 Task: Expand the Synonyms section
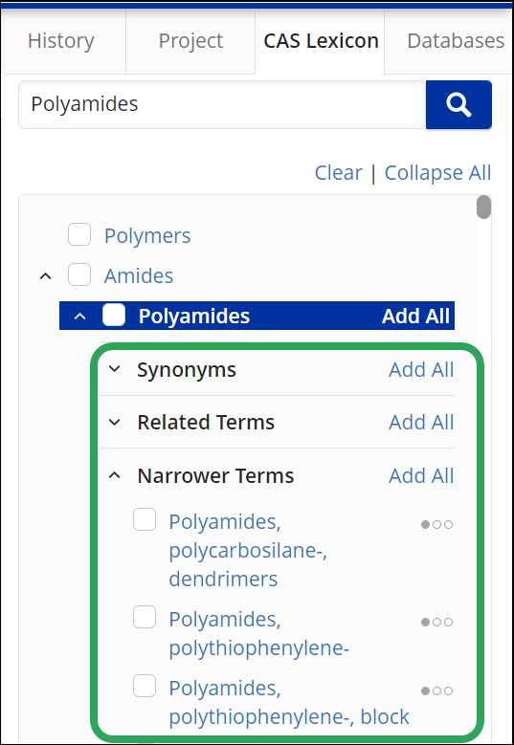pos(115,369)
